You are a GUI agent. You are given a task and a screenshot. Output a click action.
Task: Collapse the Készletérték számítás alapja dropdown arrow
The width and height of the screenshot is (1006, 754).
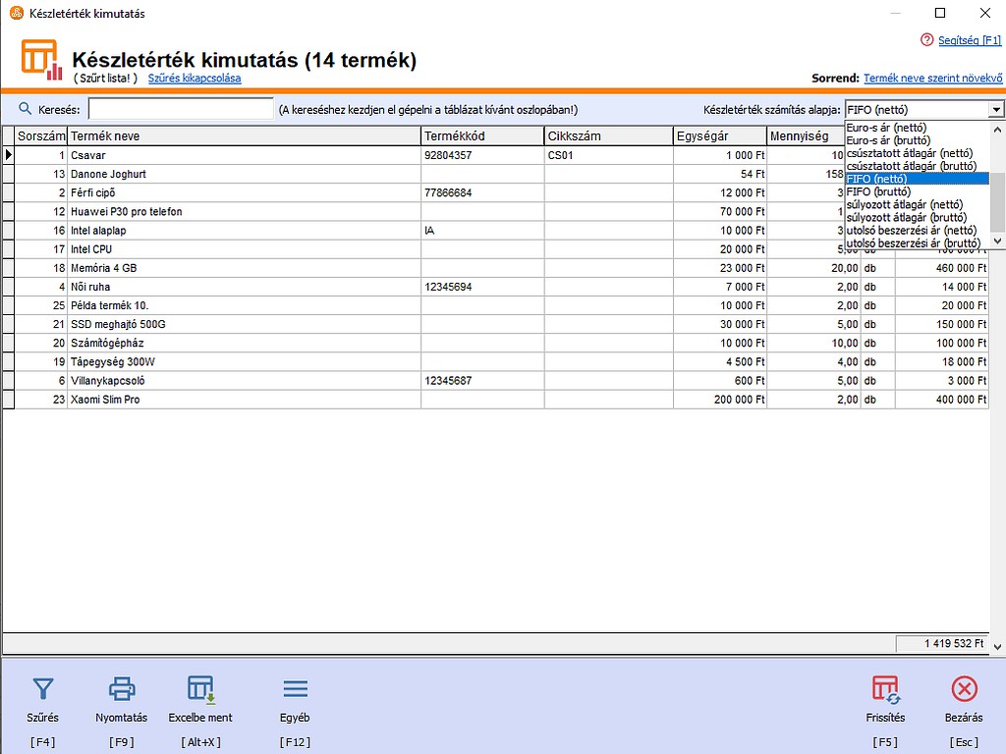[996, 110]
